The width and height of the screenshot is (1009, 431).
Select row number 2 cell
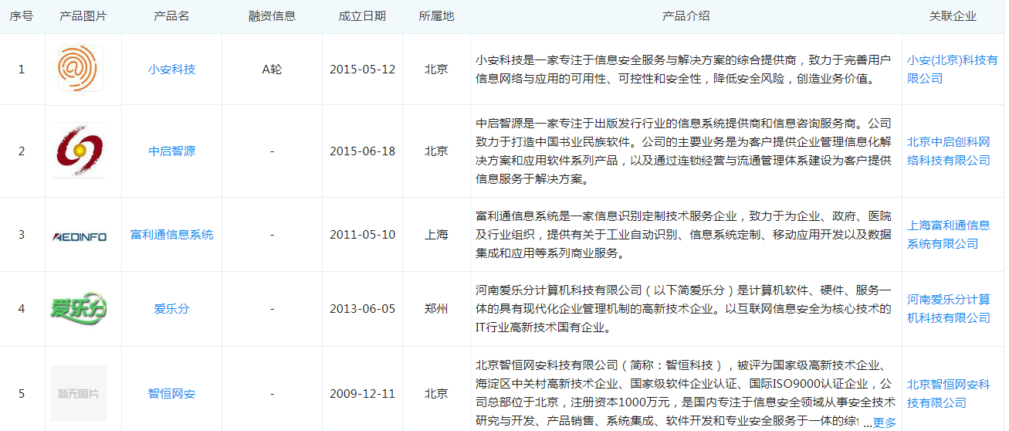tap(22, 151)
